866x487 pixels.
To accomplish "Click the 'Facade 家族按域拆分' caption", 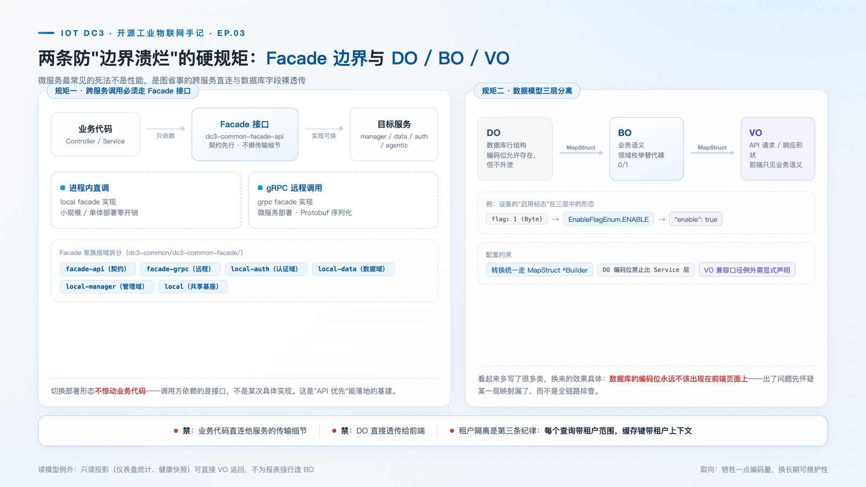I will tap(151, 253).
